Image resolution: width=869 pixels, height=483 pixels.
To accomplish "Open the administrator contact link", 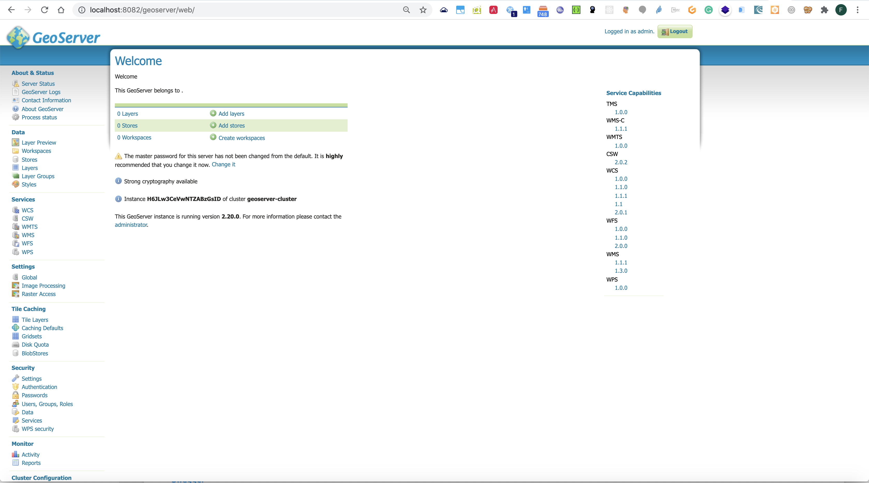I will (131, 225).
